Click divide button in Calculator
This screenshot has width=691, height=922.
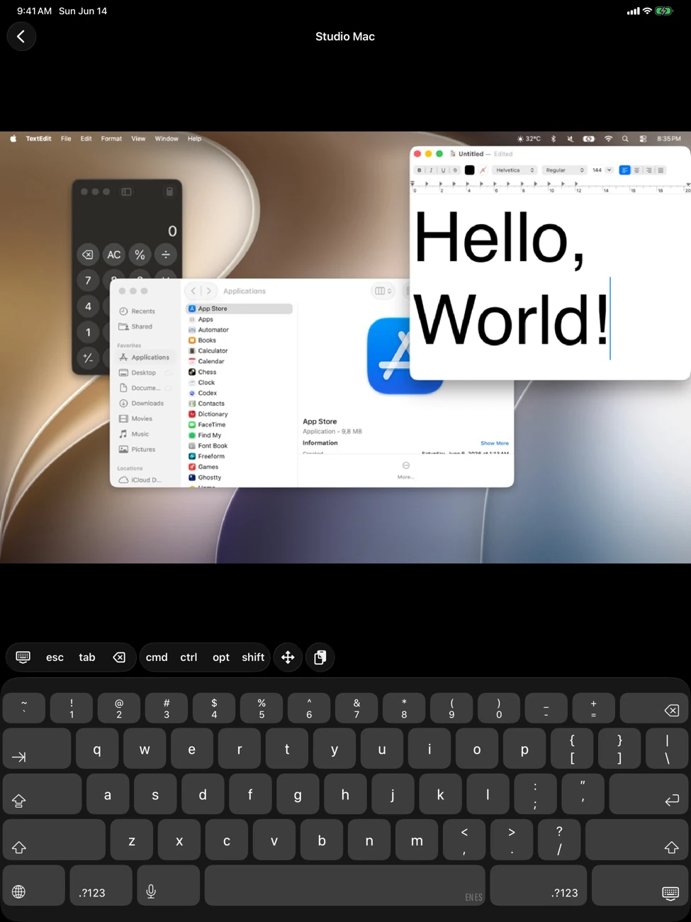(166, 255)
